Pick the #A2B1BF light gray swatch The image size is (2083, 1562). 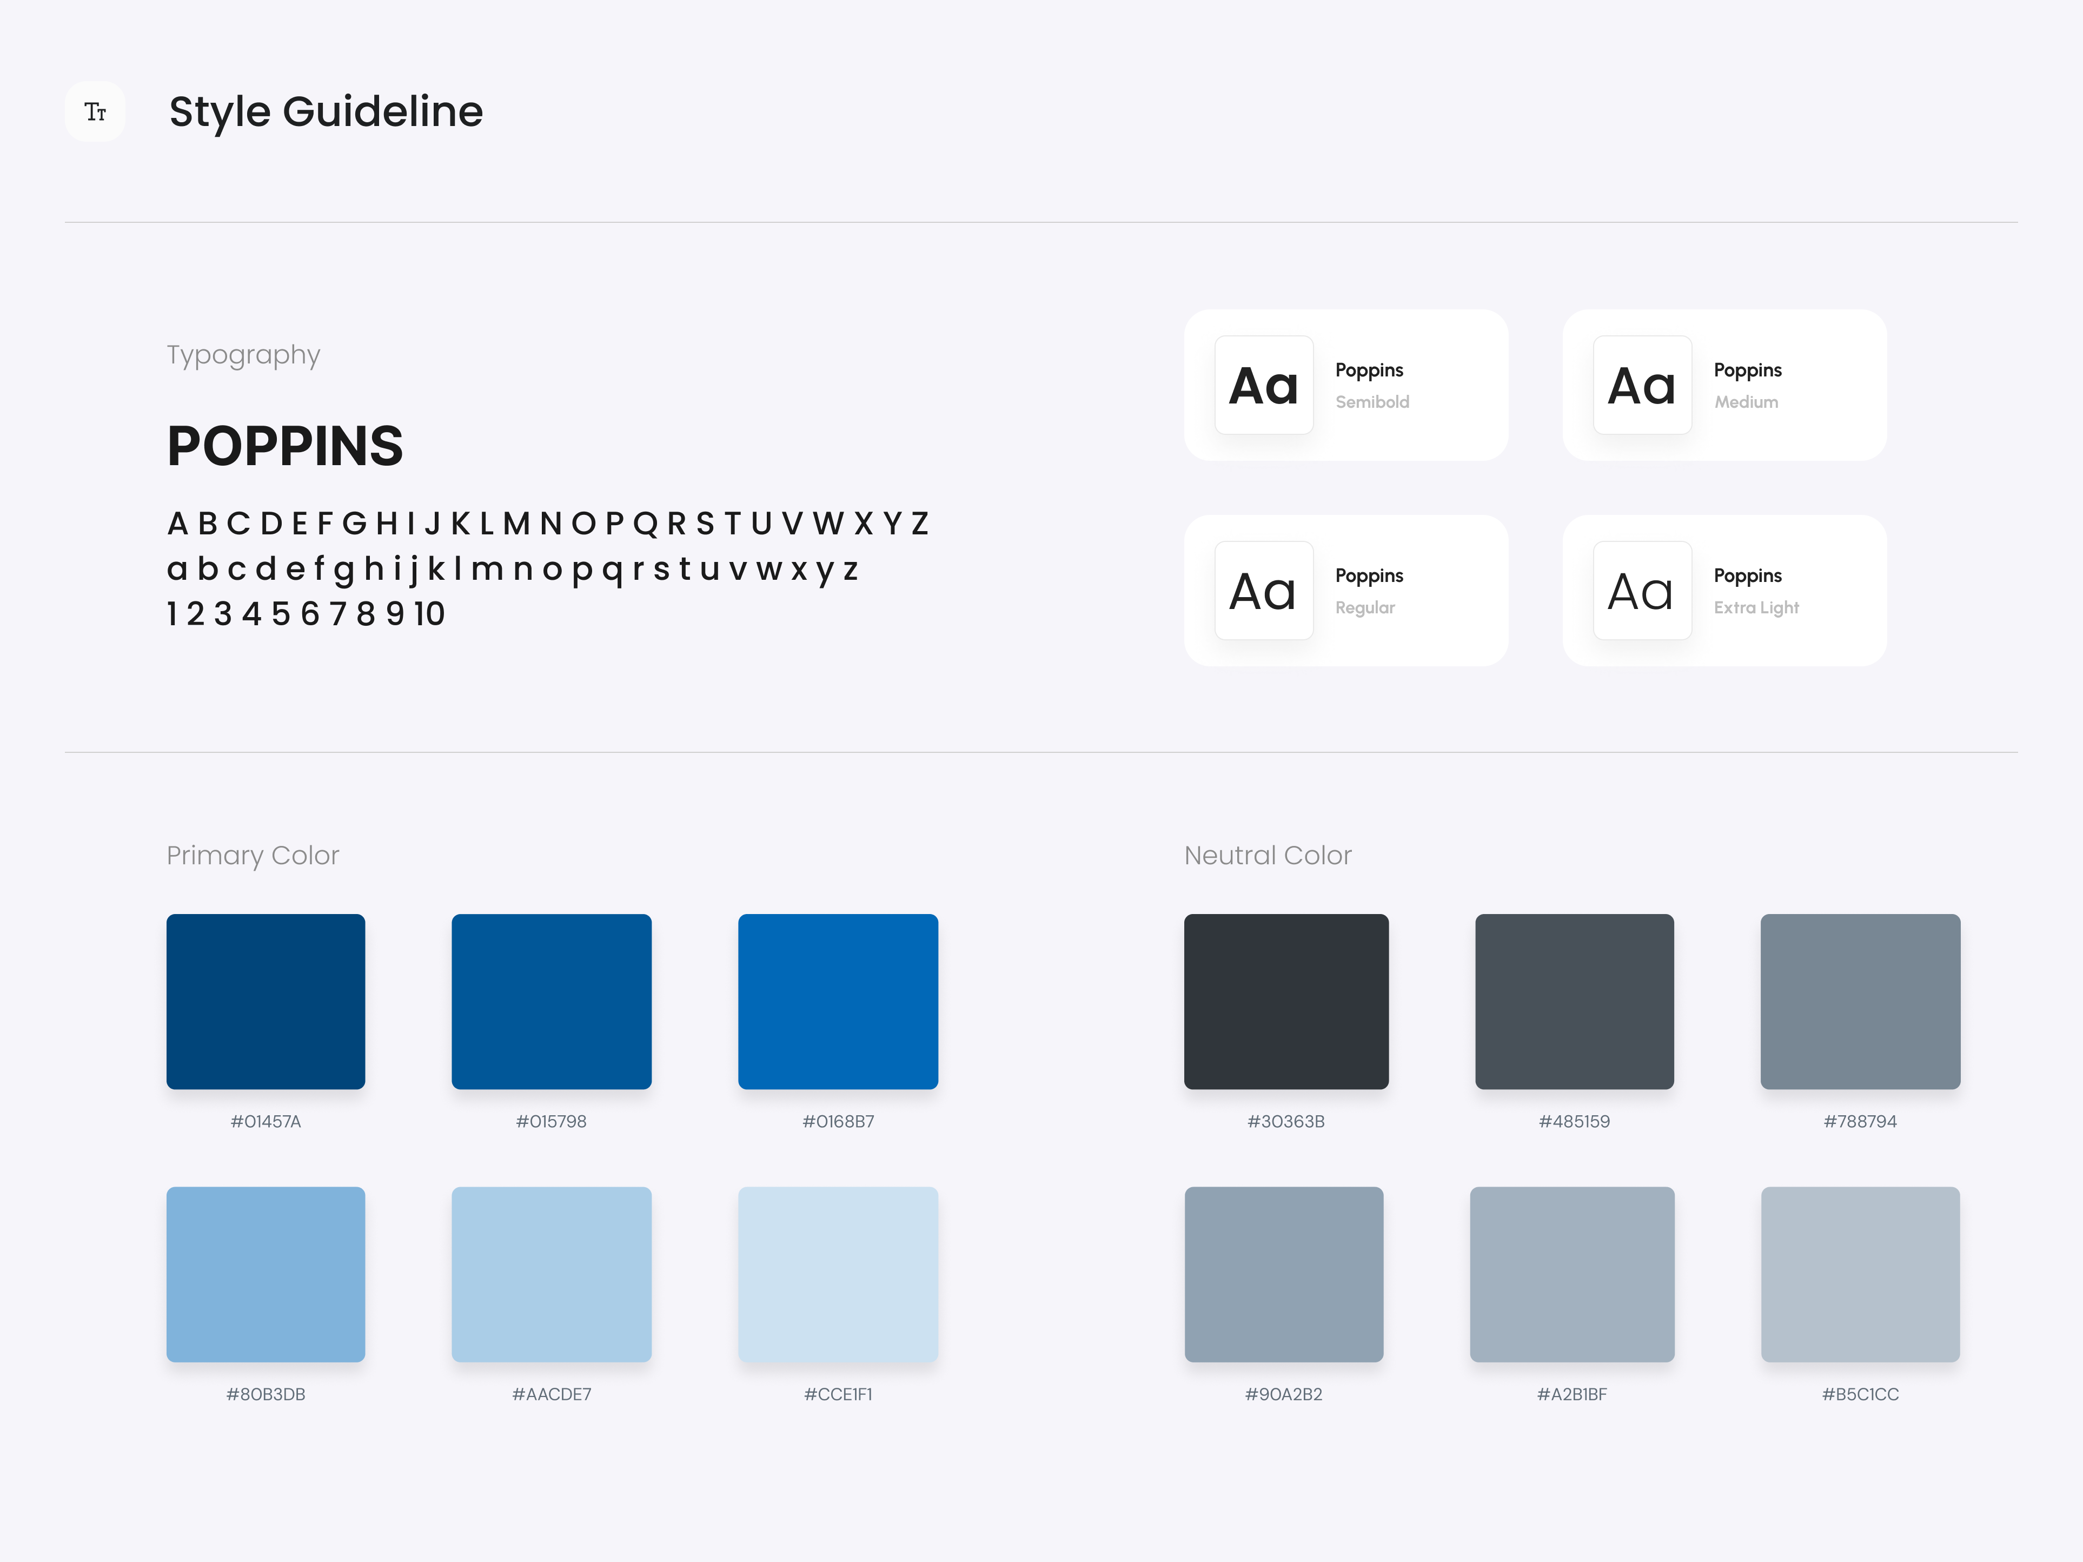(x=1573, y=1275)
